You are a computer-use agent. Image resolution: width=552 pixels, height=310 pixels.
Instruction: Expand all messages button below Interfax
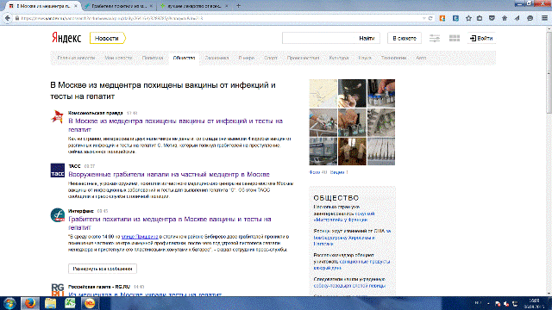(x=103, y=269)
